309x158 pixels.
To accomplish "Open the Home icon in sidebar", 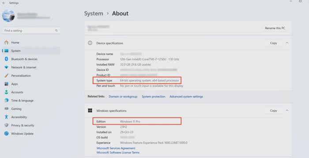I will click(x=6, y=42).
